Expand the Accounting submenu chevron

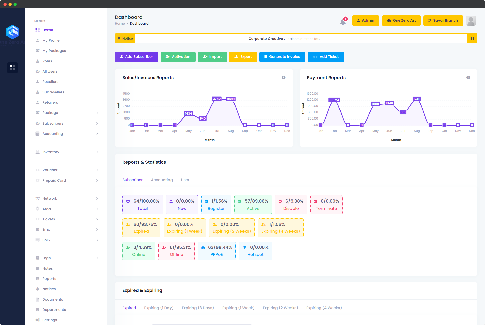tap(97, 134)
